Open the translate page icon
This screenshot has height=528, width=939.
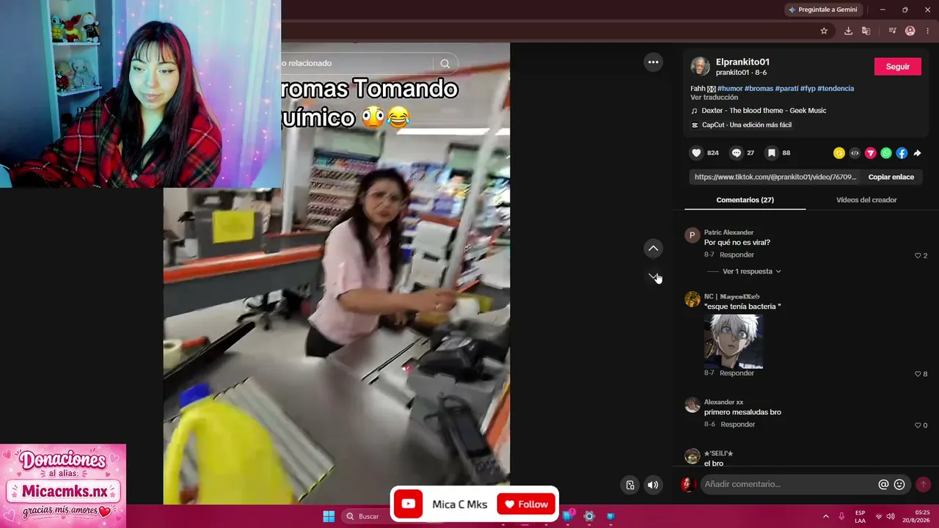tap(866, 31)
